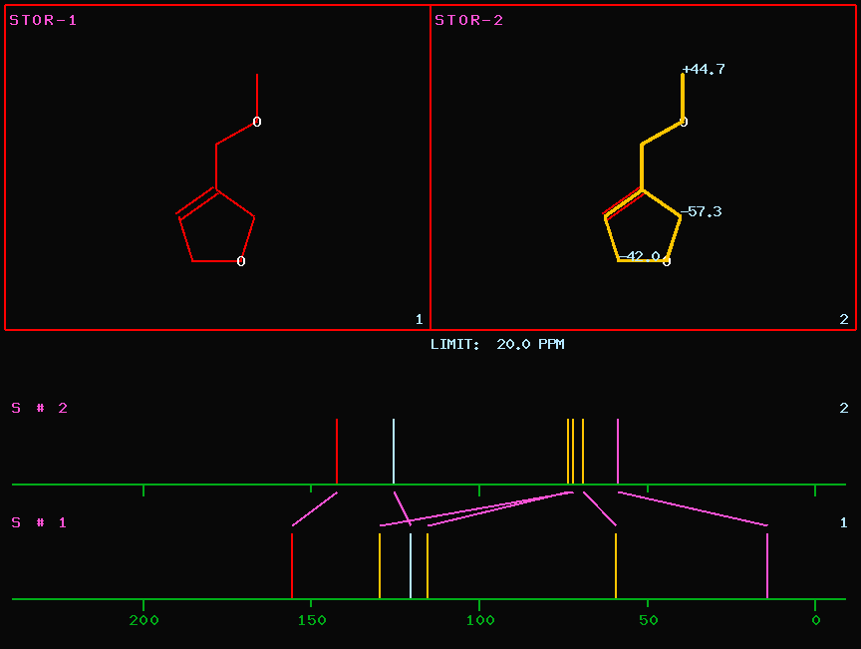Click the red peak in spectrum S # 2
Screen dimensions: 861x649
(x=337, y=451)
